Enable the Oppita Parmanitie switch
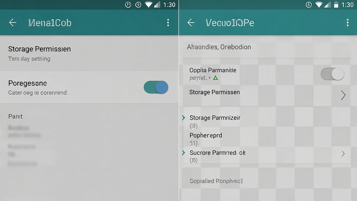 point(332,74)
